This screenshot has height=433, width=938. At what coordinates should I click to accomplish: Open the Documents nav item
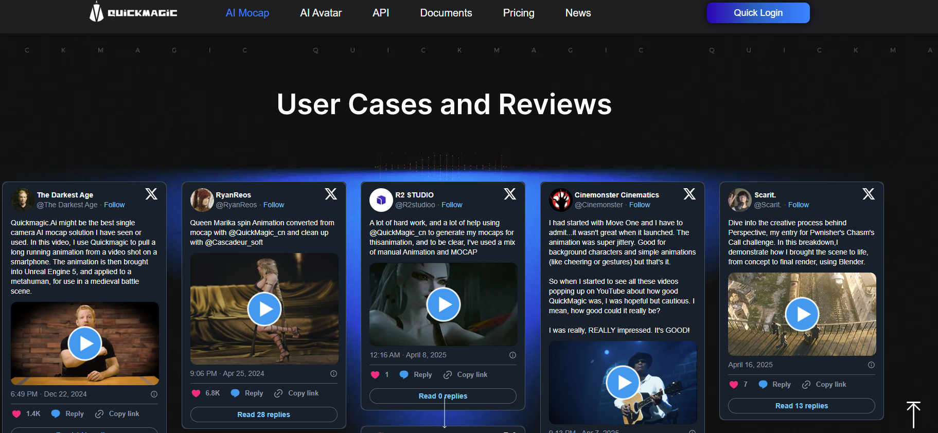click(x=446, y=13)
